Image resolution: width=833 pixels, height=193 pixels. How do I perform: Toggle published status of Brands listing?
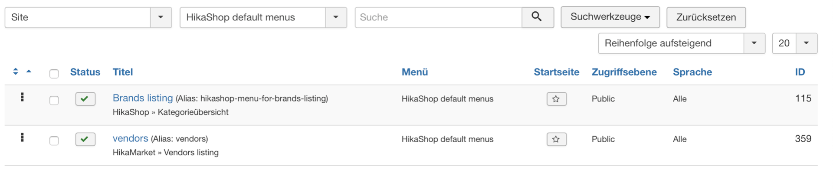85,99
